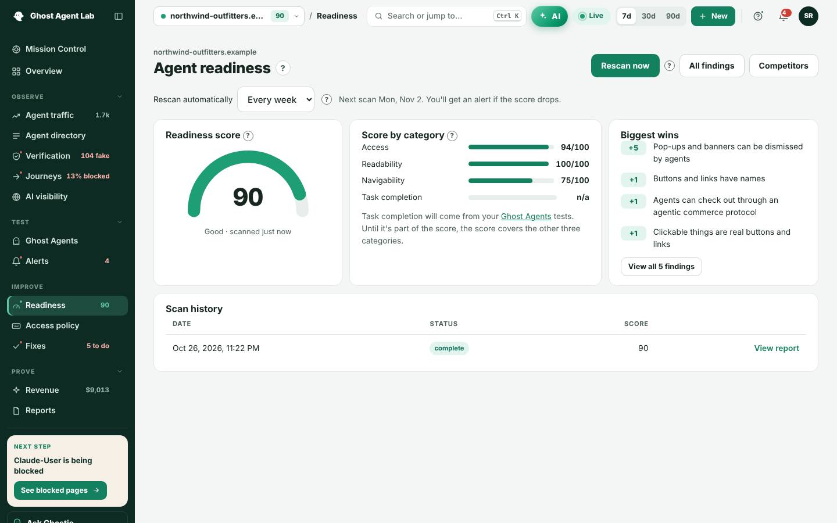Focus the Search or jump to field
The height and width of the screenshot is (523, 837).
pos(446,16)
